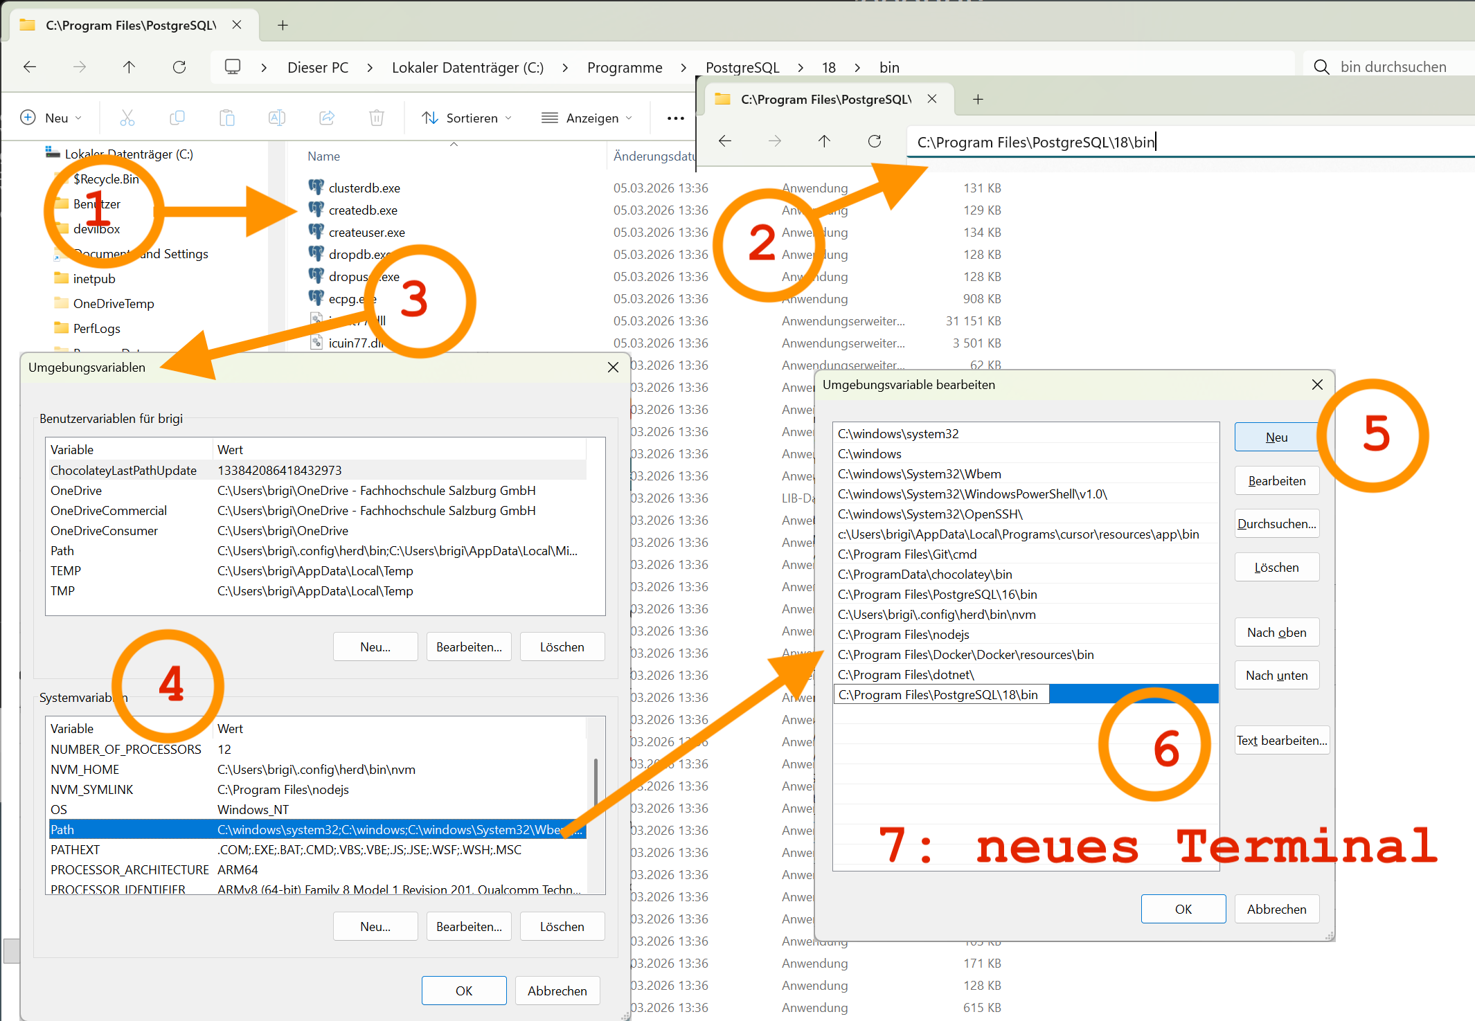Image resolution: width=1475 pixels, height=1021 pixels.
Task: Open a new Explorer tab with plus
Action: tap(283, 26)
